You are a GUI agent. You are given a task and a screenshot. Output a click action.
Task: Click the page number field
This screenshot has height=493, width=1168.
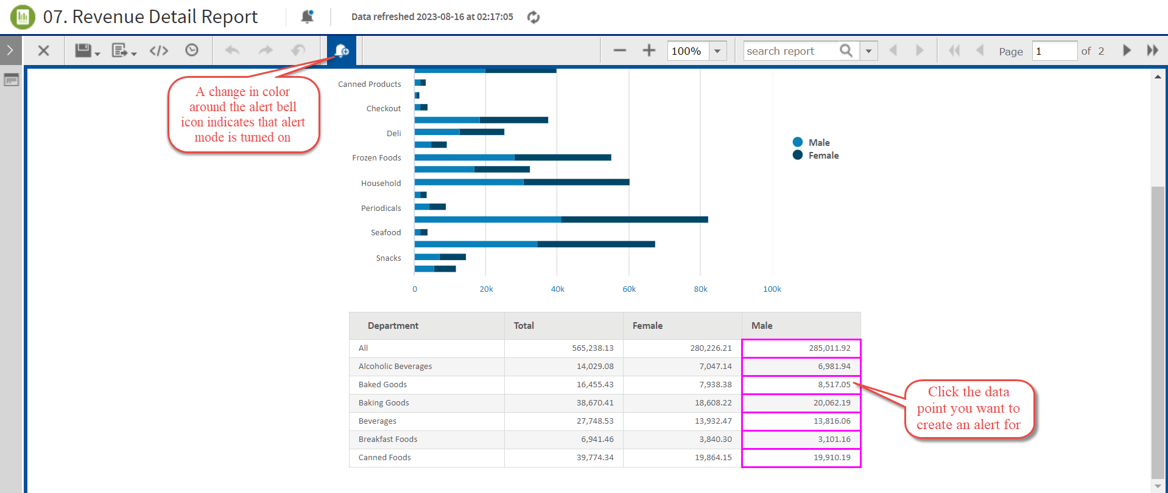tap(1055, 51)
